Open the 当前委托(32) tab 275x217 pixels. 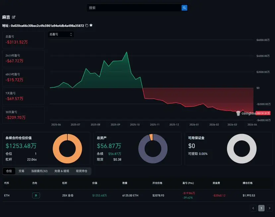(x=39, y=171)
